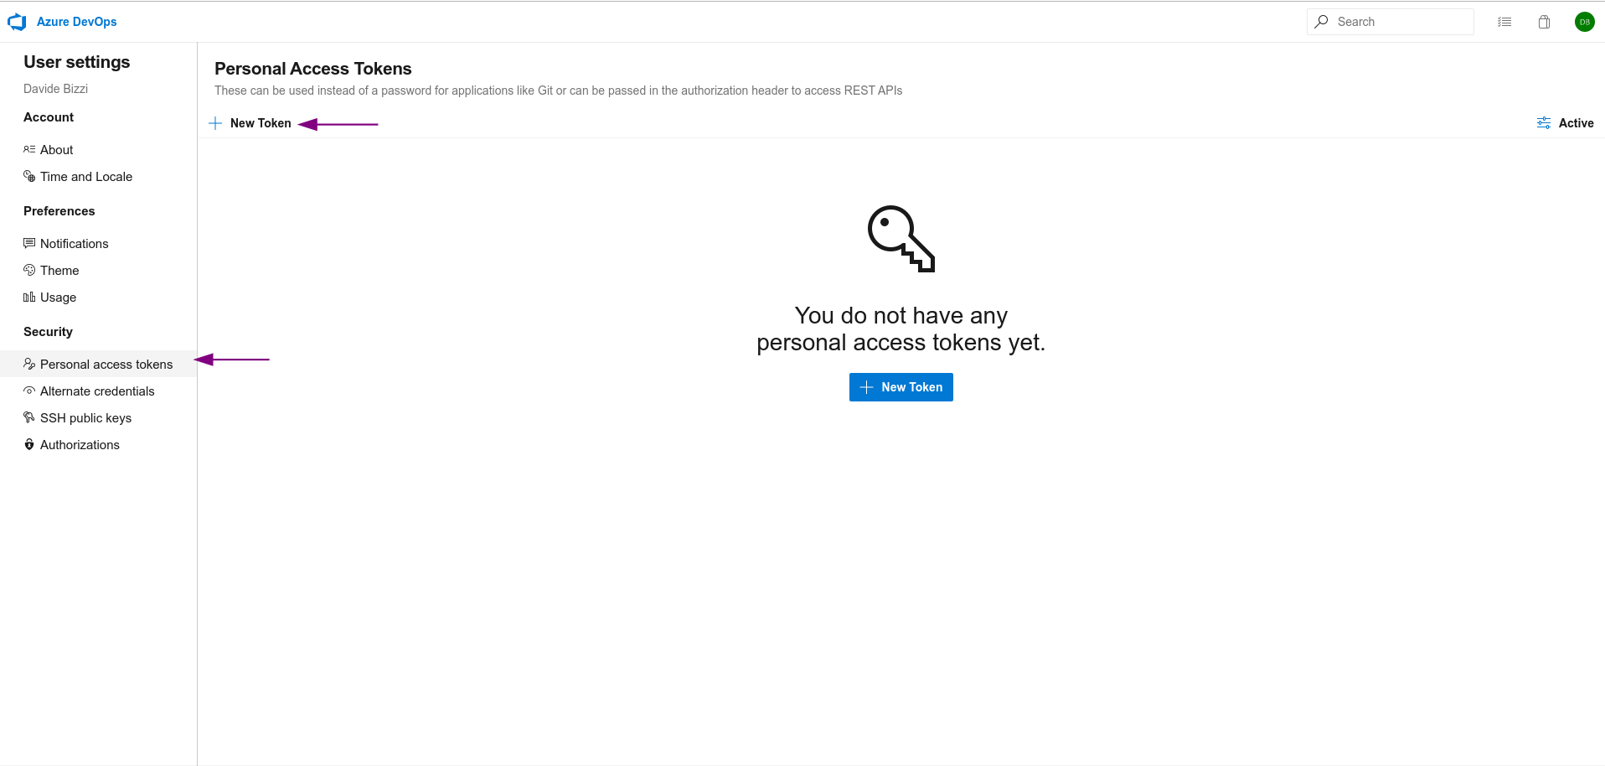Click the key icon next to Personal access tokens
The image size is (1605, 766).
click(29, 364)
